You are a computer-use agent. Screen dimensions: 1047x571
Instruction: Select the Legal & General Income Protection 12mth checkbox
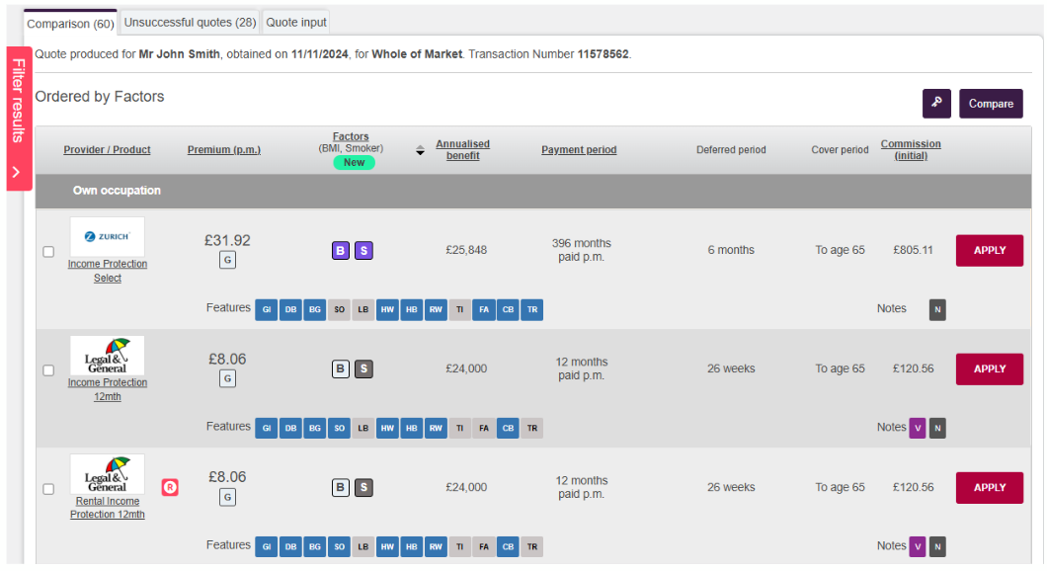48,370
